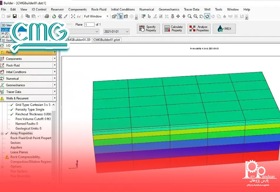
Task: Click the well probe icon in the toolbar
Action: (172, 17)
